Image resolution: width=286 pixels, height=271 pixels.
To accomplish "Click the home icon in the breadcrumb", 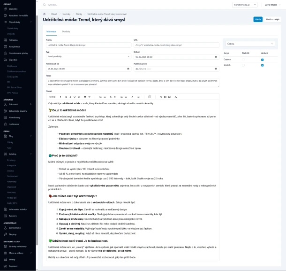I will pyautogui.click(x=45, y=15).
